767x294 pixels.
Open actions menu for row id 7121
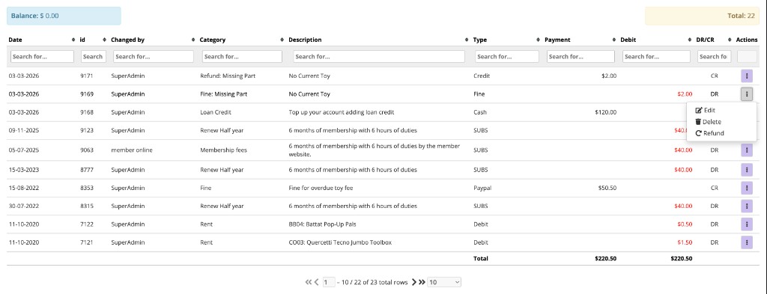click(x=747, y=242)
